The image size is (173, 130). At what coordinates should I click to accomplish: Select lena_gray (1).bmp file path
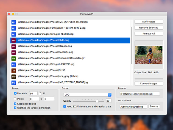pos(48,76)
